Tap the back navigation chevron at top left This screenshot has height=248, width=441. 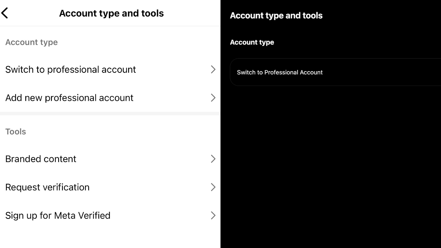tap(4, 13)
